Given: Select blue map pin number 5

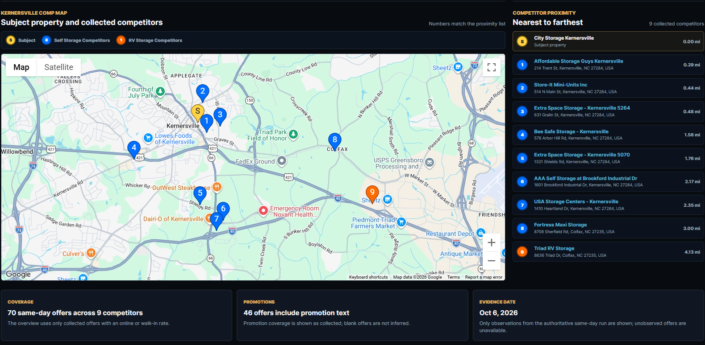Looking at the screenshot, I should click(200, 195).
